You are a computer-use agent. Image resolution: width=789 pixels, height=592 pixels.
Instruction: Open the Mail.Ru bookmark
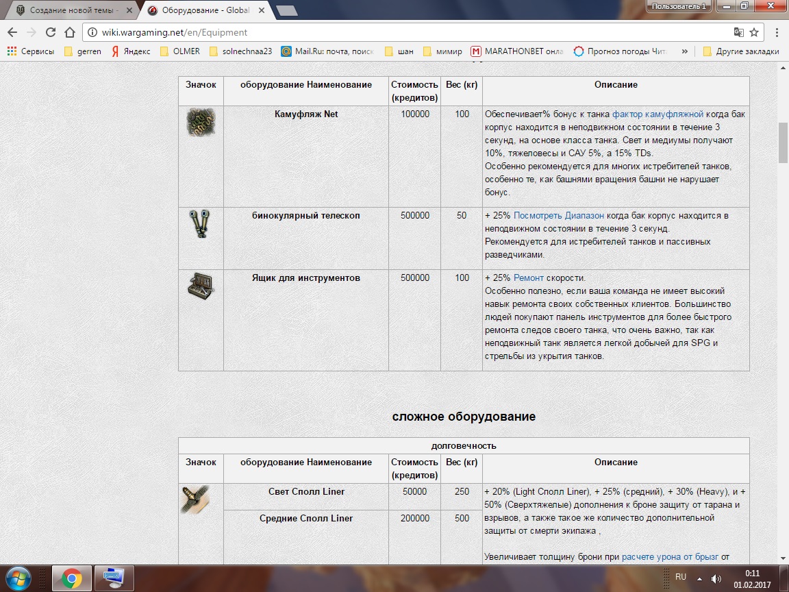coord(327,51)
